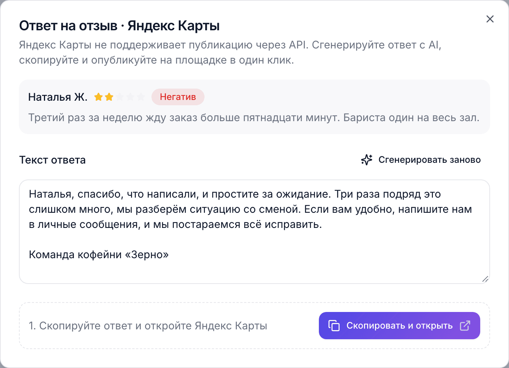Viewport: 509px width, 368px height.
Task: Click the step hint Скопируйте ответ и откройте
Action: 148,326
